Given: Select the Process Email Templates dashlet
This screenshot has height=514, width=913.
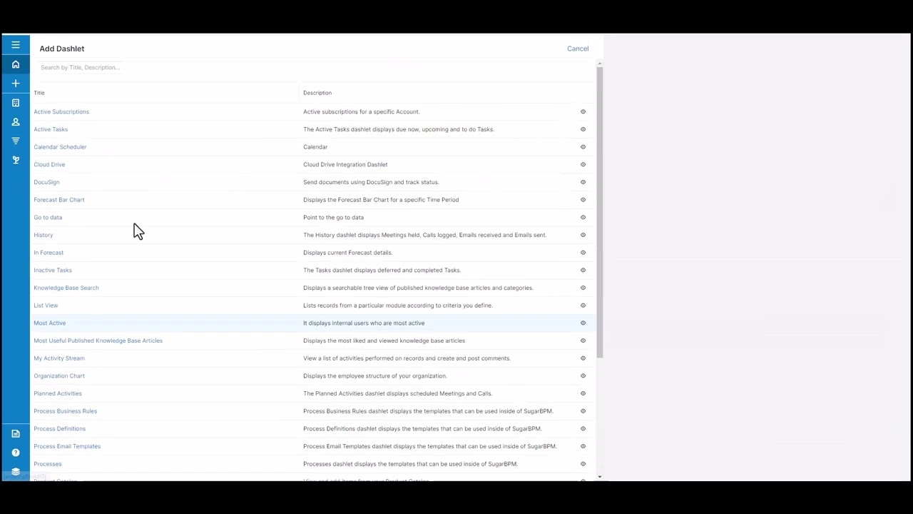Looking at the screenshot, I should [x=67, y=446].
